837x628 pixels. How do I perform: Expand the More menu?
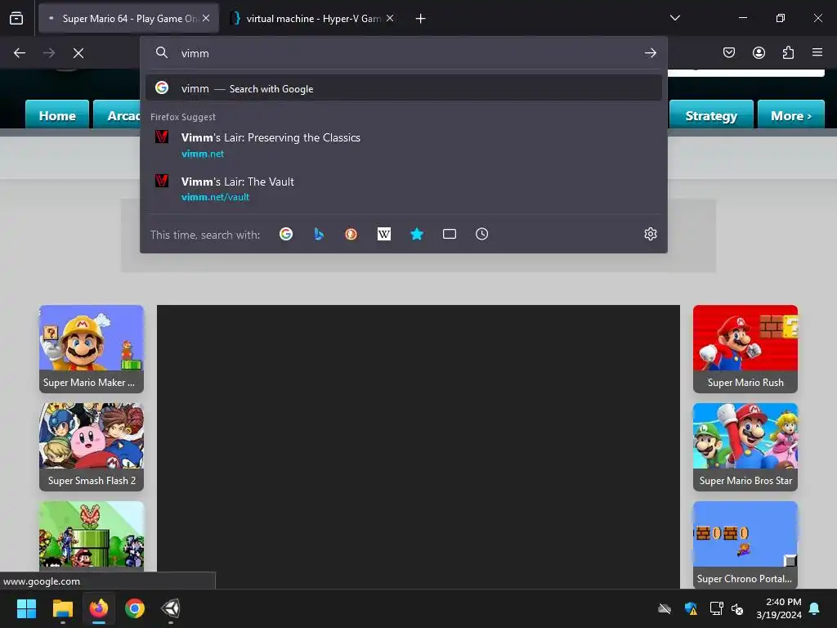791,114
